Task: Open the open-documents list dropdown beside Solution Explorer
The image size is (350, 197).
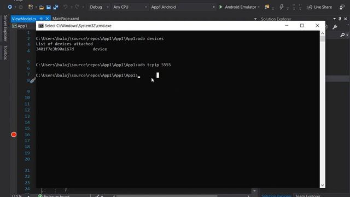Action: point(255,19)
